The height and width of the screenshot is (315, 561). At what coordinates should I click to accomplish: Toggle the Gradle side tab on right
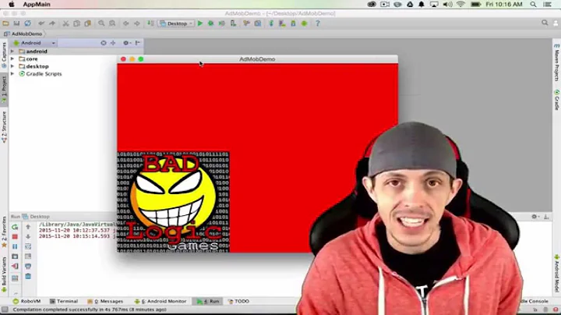pyautogui.click(x=556, y=100)
